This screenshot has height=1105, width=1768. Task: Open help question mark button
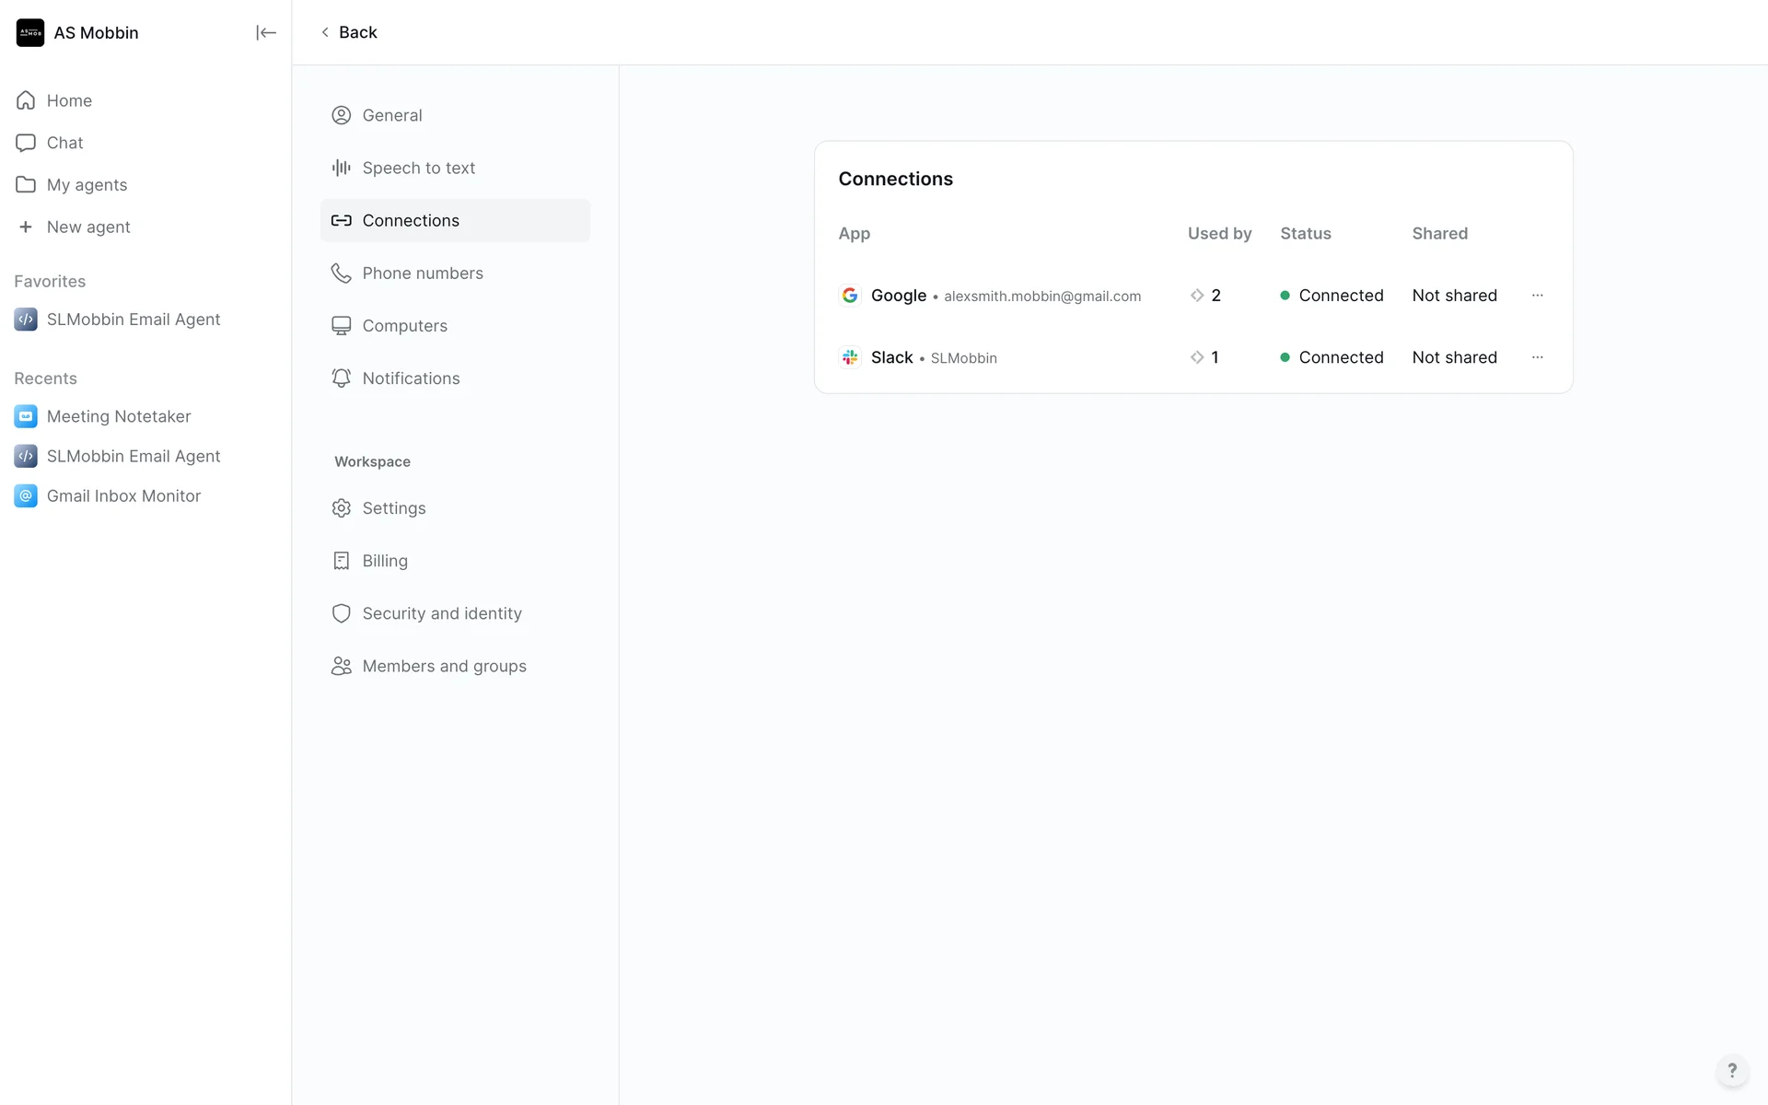tap(1731, 1070)
